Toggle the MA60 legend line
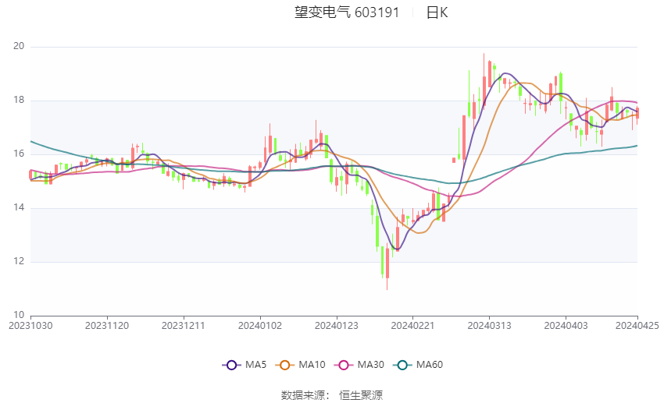This screenshot has height=403, width=664. (x=418, y=365)
